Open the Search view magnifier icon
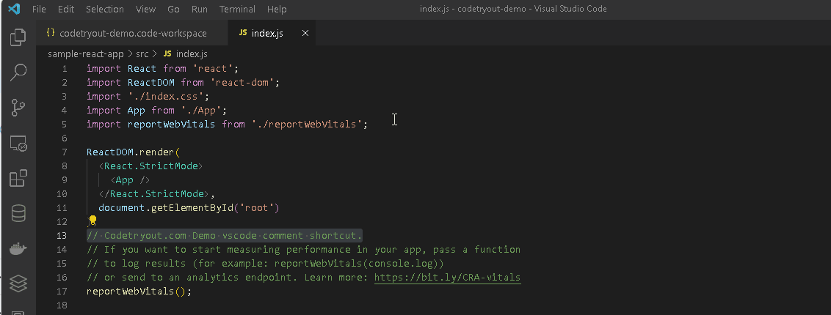The image size is (831, 315). click(x=18, y=73)
